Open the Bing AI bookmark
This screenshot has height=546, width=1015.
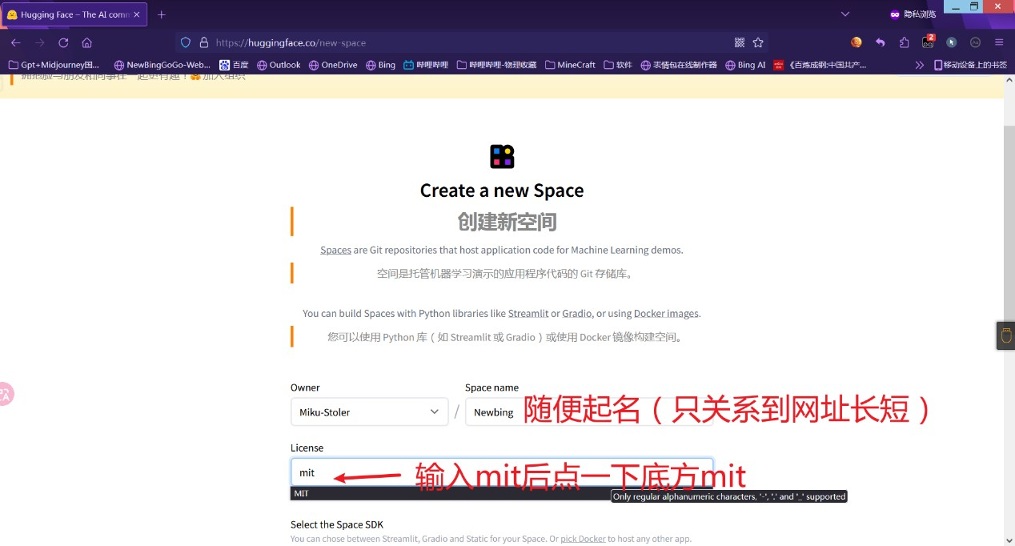click(x=745, y=65)
